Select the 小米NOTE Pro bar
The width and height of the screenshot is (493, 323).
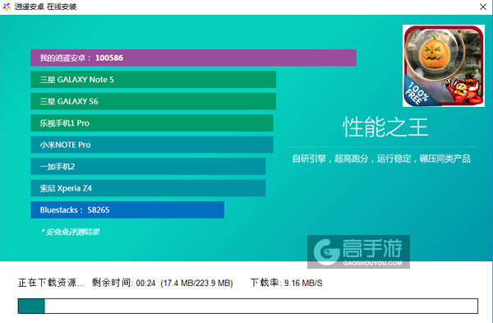point(152,145)
